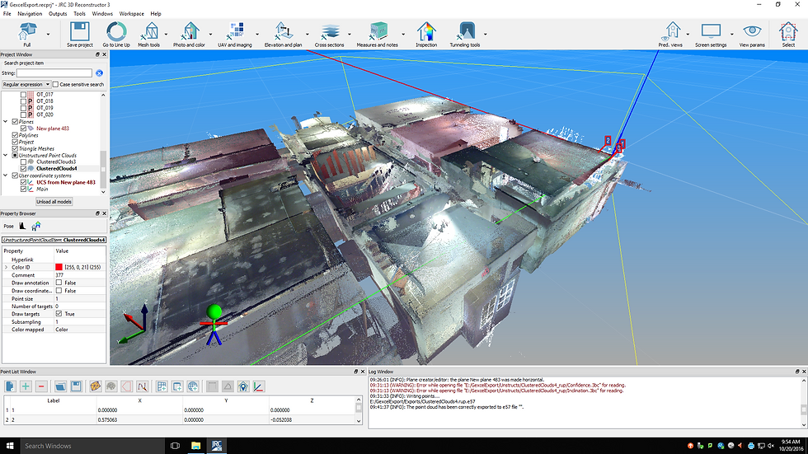Open the Windows menu
Image resolution: width=808 pixels, height=454 pixels.
coord(102,14)
